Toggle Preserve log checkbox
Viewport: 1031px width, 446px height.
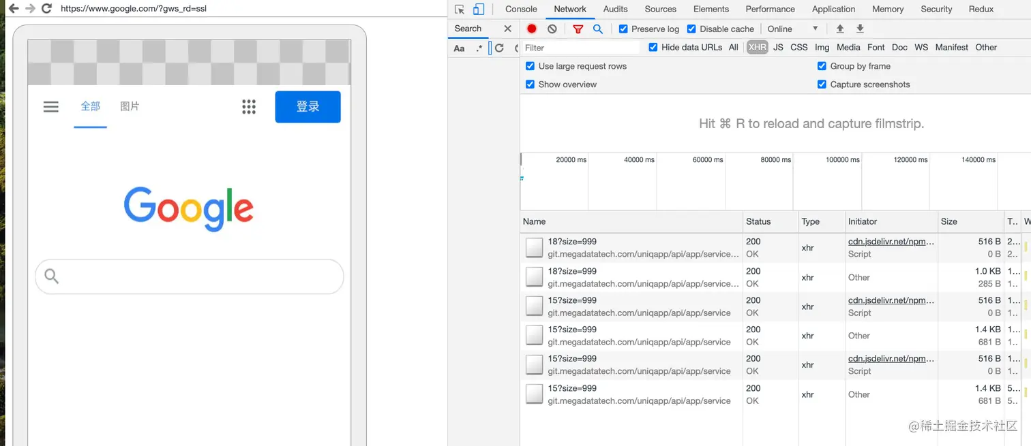[623, 29]
